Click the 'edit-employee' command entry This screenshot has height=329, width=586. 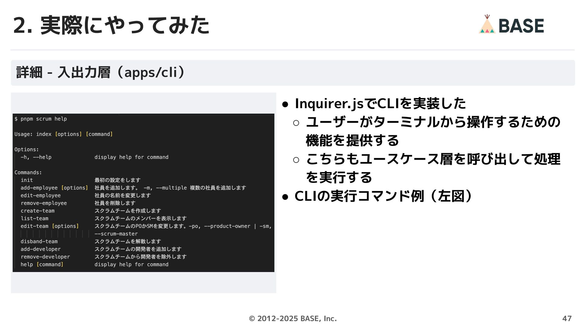point(41,195)
